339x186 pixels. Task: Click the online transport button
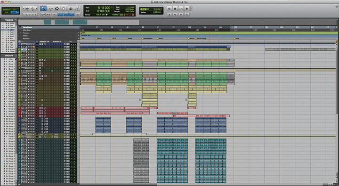(169, 8)
